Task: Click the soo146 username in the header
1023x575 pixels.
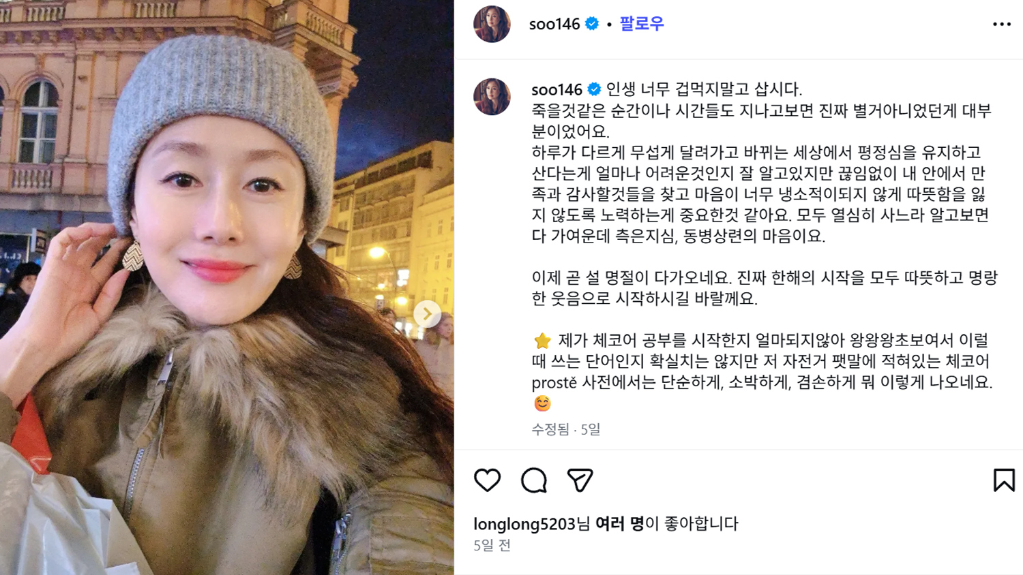Action: pyautogui.click(x=554, y=24)
